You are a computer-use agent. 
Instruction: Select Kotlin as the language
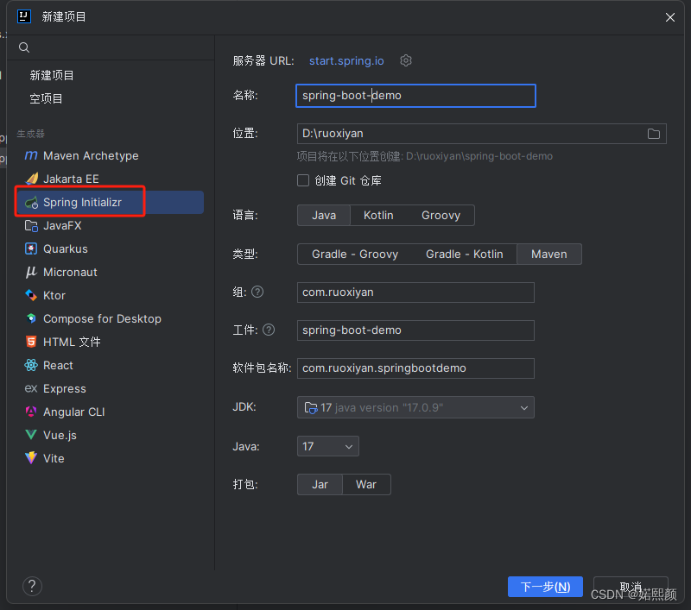[377, 216]
